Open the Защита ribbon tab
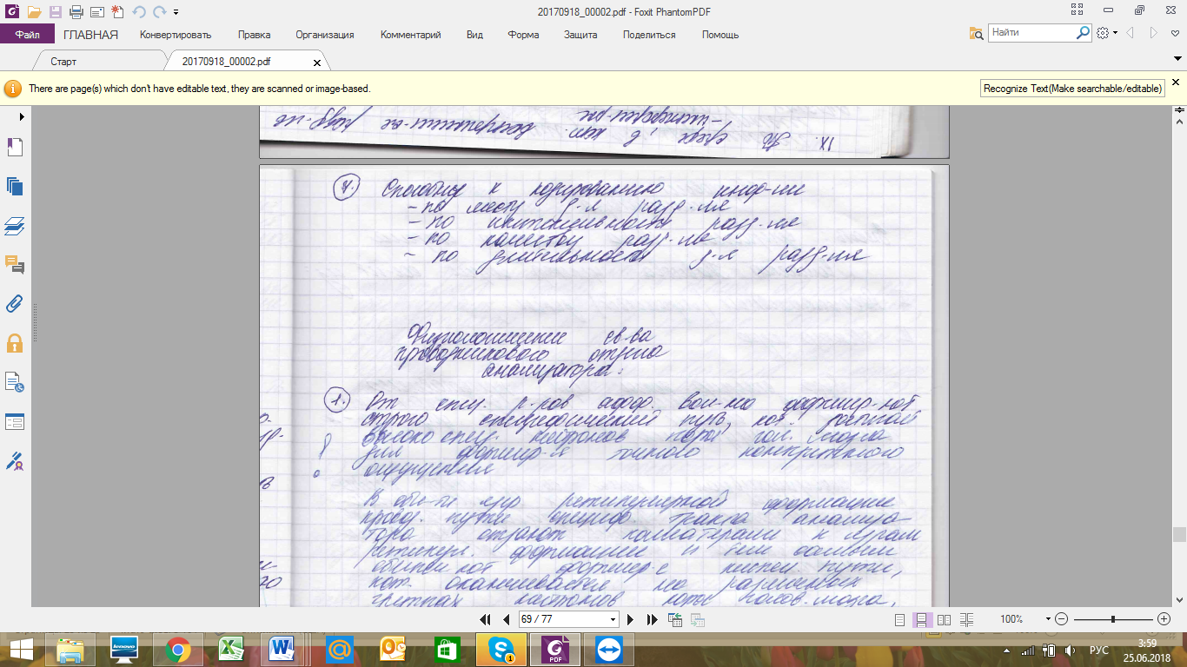Image resolution: width=1187 pixels, height=667 pixels. pos(580,35)
